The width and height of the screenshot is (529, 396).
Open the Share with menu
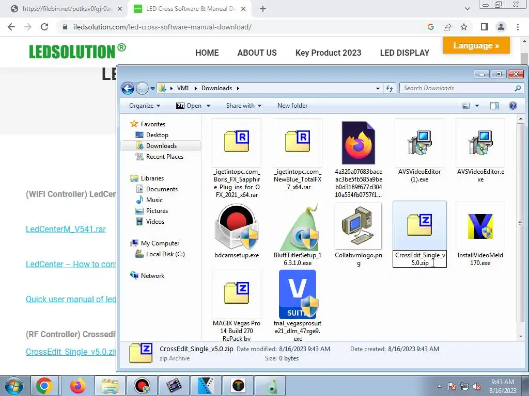[244, 106]
